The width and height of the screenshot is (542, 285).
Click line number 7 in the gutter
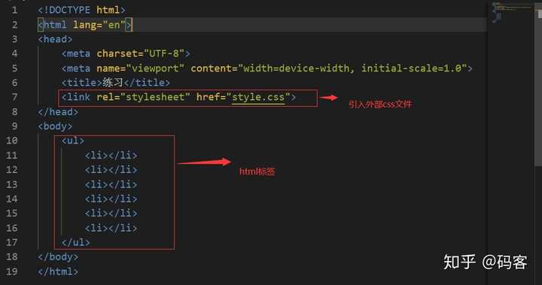point(14,97)
